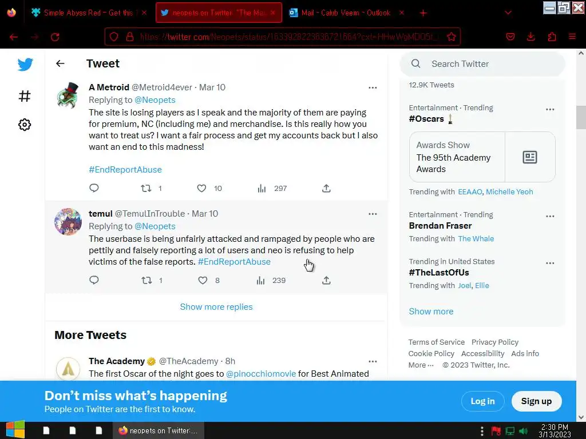Open the Michelle Yeoh trending link

509,192
